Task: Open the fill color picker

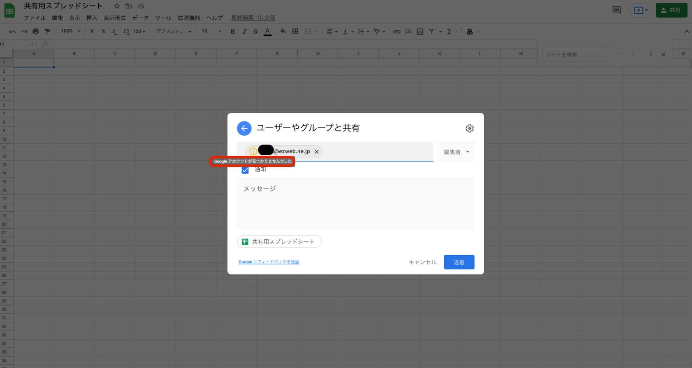Action: pos(283,31)
